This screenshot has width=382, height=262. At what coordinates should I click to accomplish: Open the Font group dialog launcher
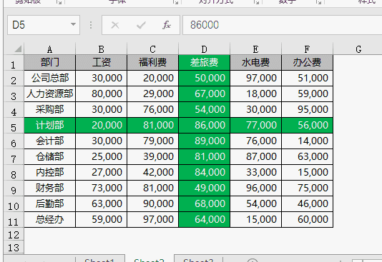(x=176, y=2)
